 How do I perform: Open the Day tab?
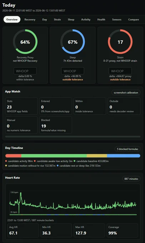(x=44, y=20)
